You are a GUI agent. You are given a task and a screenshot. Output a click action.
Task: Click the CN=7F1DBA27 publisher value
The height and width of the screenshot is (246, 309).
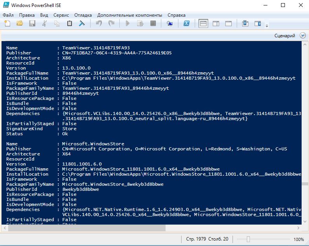[x=117, y=53]
